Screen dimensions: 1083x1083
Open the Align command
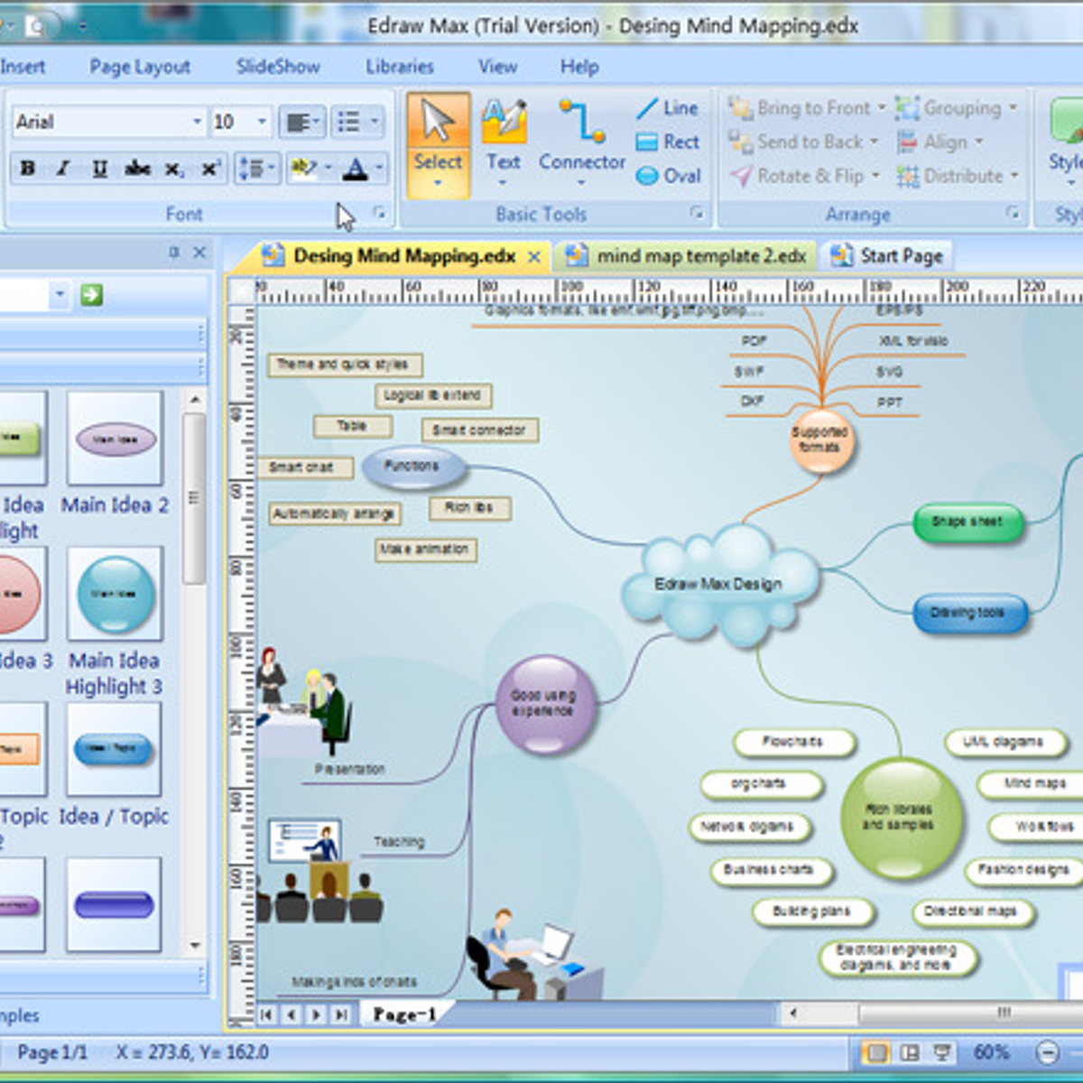[x=940, y=142]
